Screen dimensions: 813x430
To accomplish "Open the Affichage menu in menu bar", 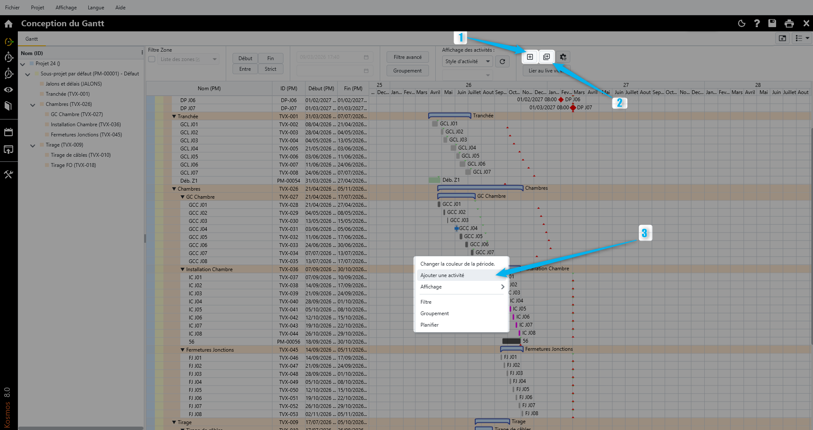I will [x=66, y=8].
